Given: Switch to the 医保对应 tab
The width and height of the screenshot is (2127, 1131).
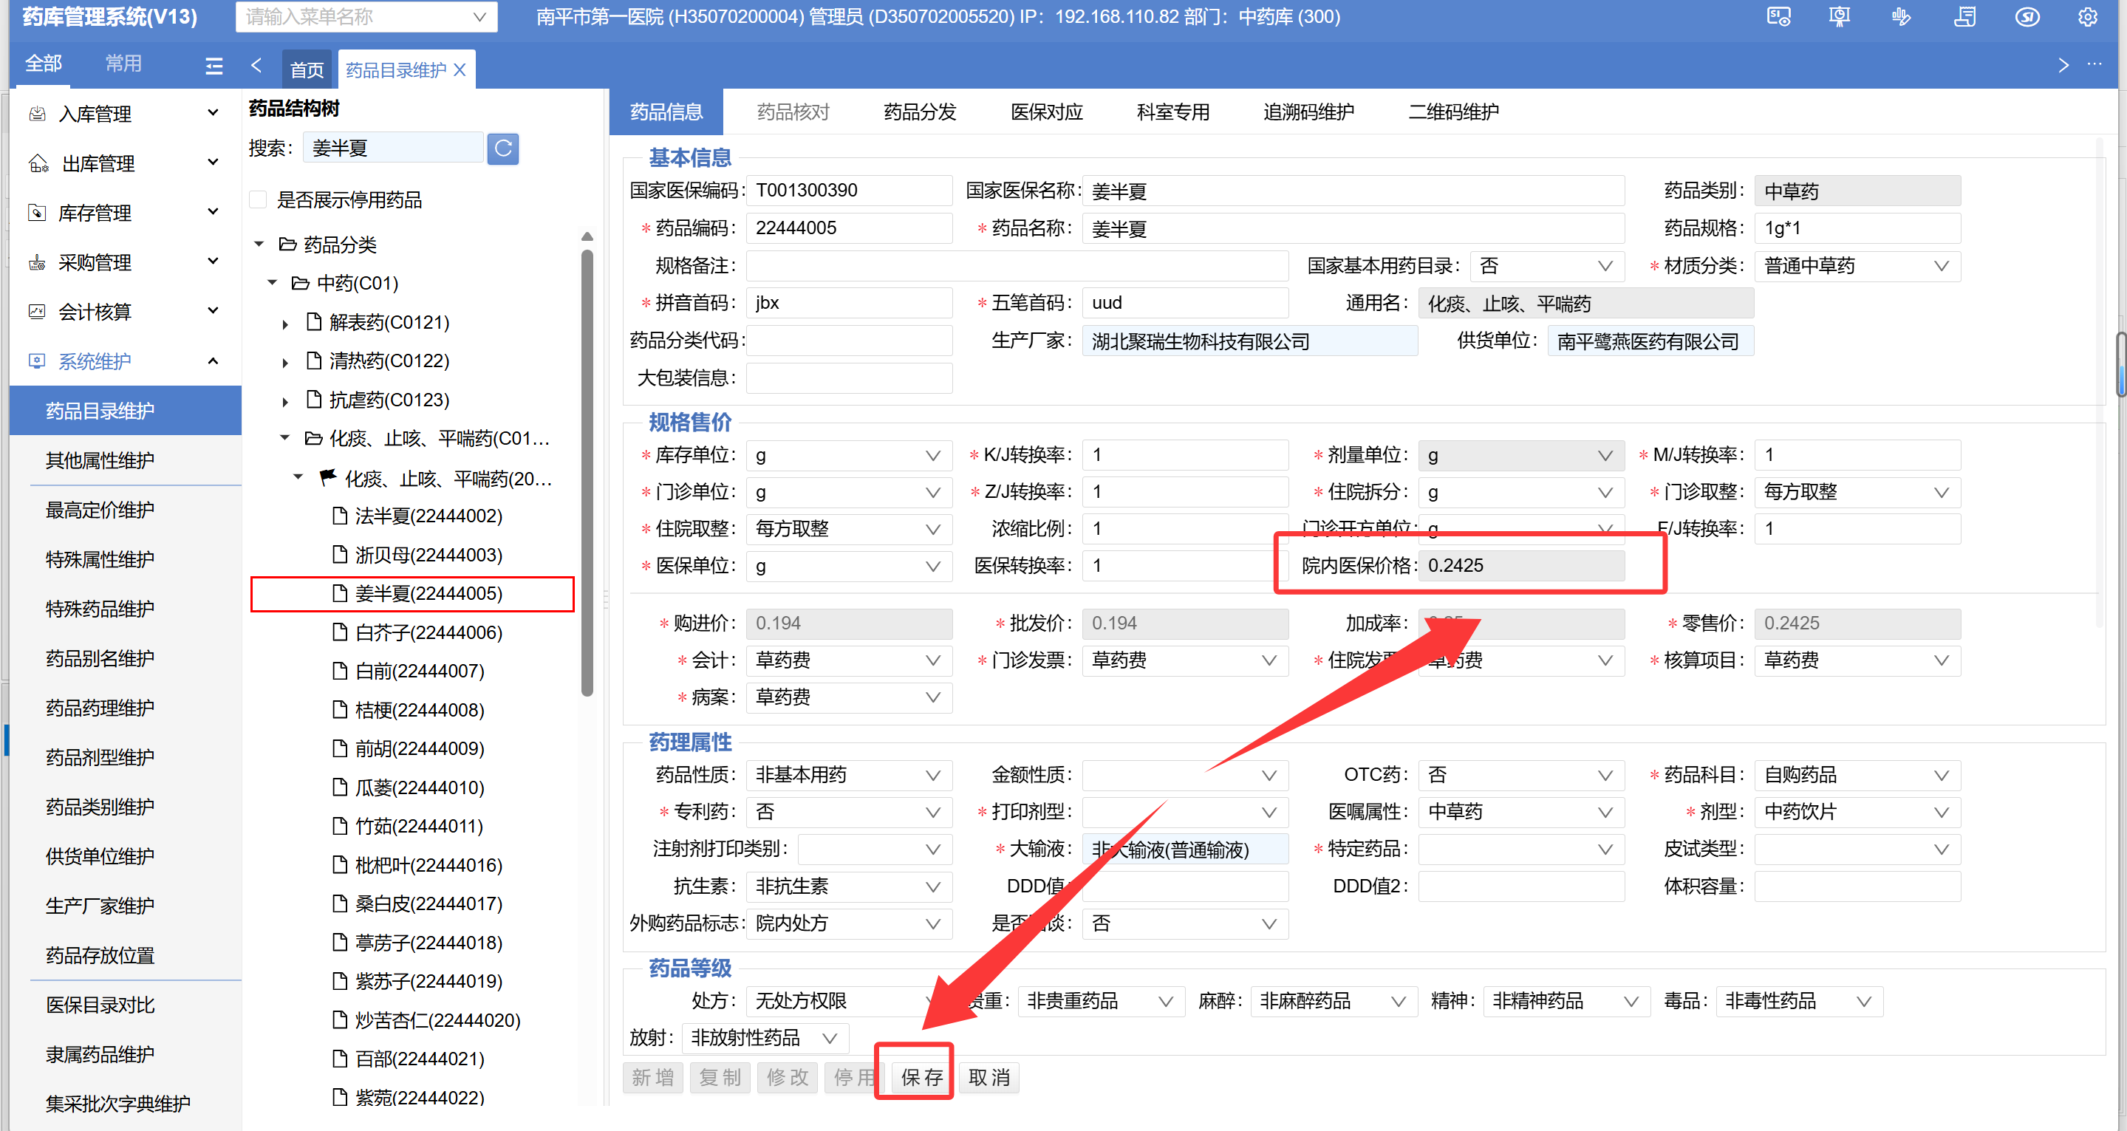Looking at the screenshot, I should point(1046,112).
